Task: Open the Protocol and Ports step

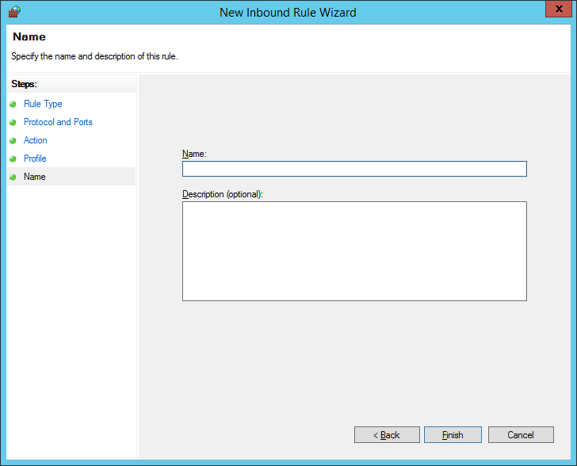Action: tap(58, 122)
